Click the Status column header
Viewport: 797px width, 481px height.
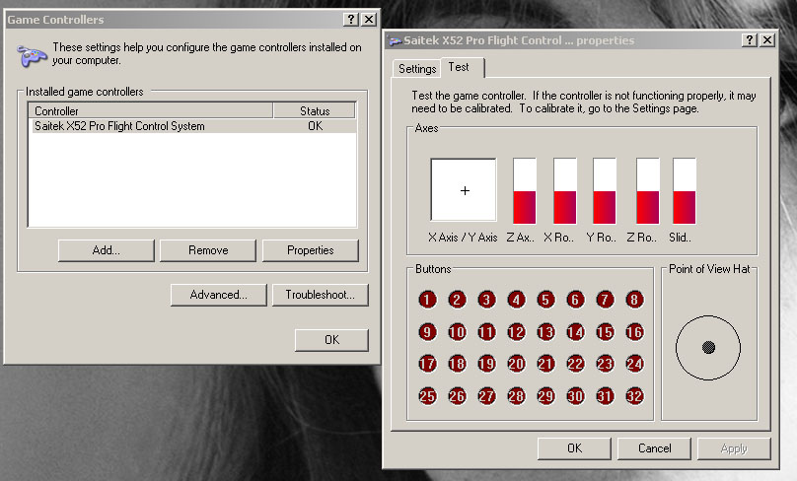315,110
